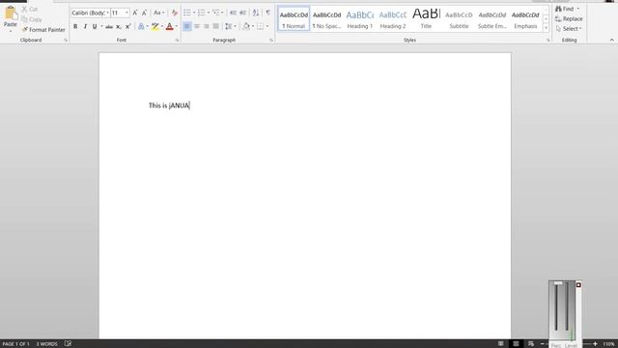Toggle strikethrough formatting

pos(109,26)
